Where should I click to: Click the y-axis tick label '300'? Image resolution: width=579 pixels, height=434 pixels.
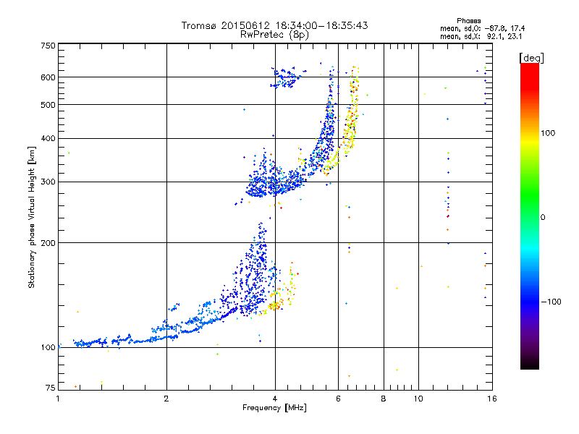[x=48, y=182]
